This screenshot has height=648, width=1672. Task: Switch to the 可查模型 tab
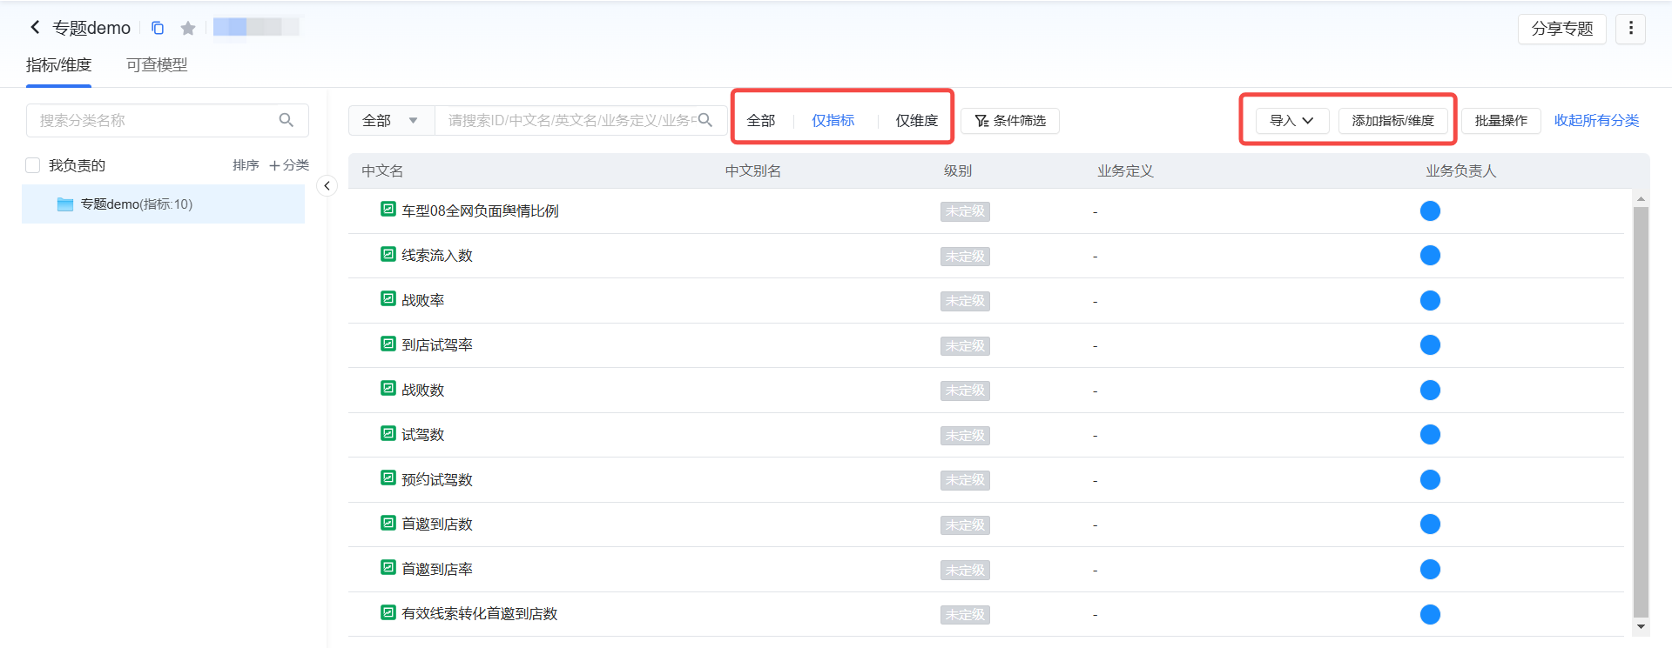pyautogui.click(x=157, y=65)
